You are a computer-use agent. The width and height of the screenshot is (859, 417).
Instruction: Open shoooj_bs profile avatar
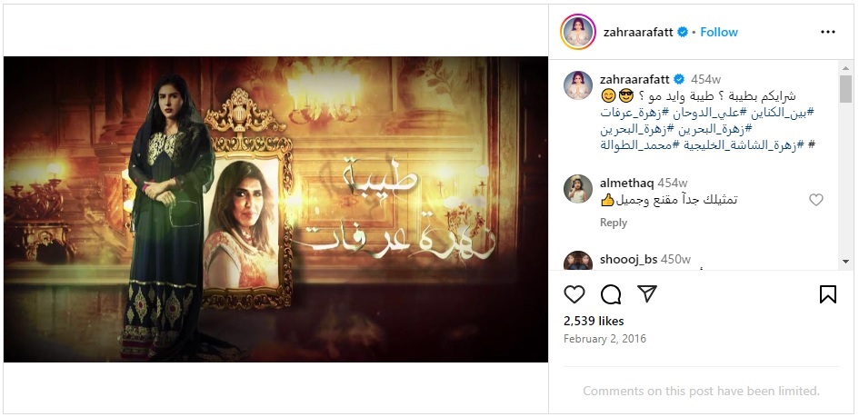(578, 261)
